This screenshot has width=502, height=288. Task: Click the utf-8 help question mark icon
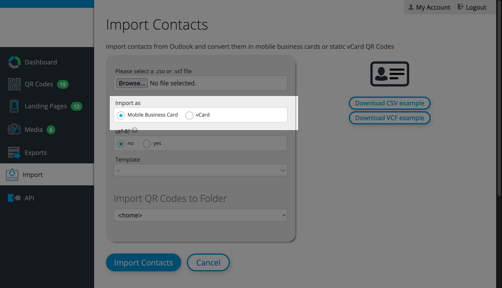click(x=135, y=130)
